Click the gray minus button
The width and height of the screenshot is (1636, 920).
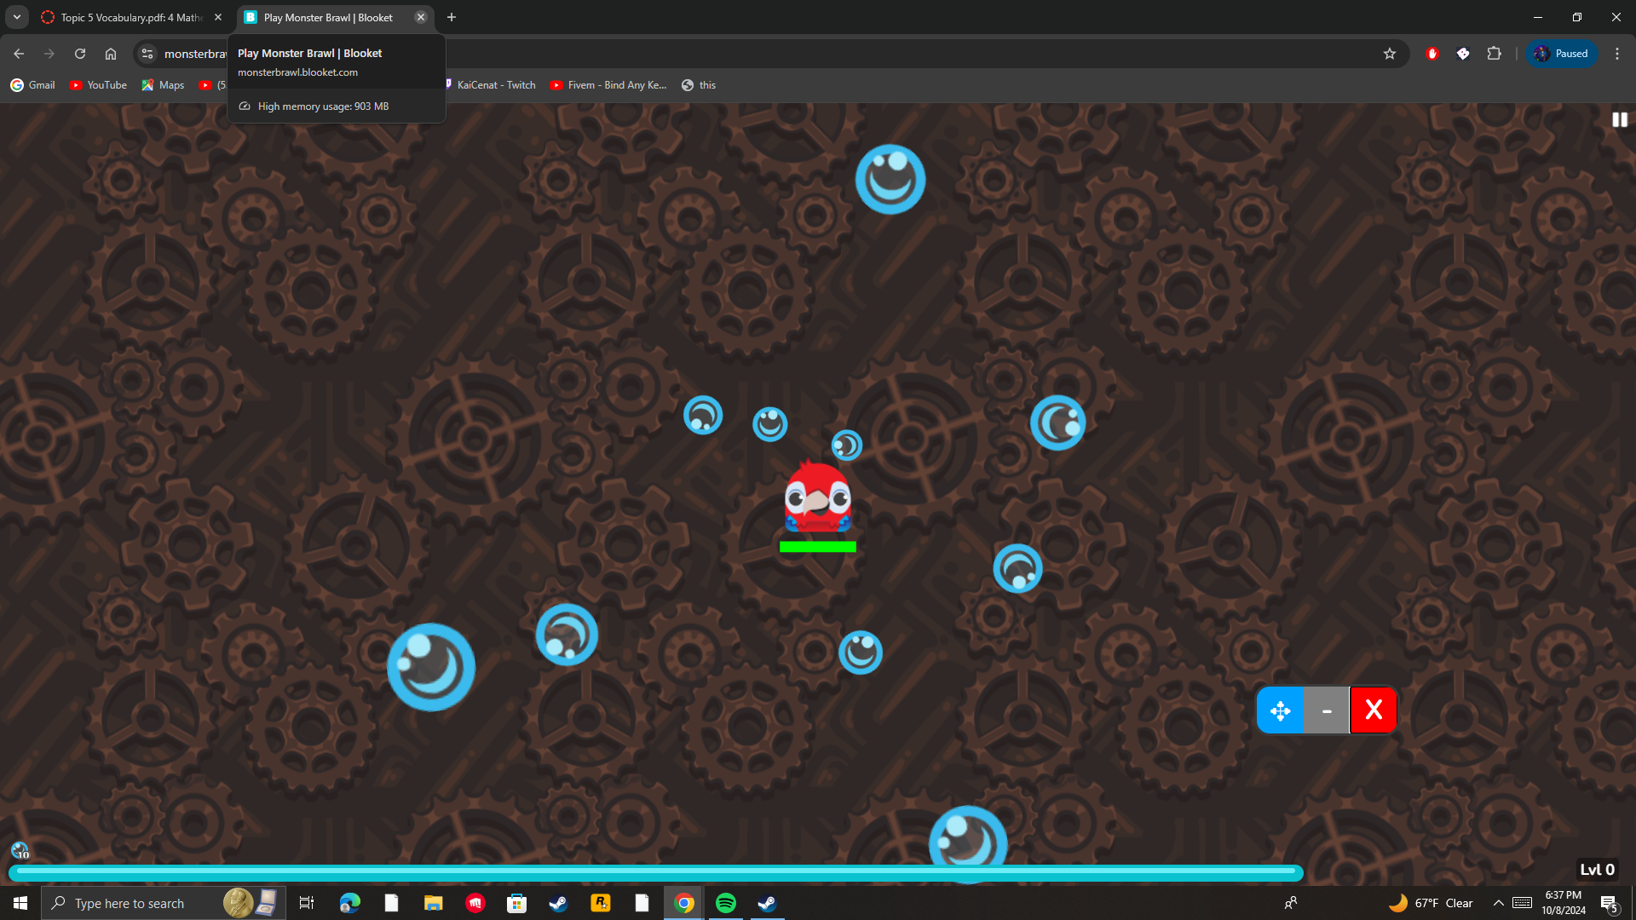(x=1327, y=710)
